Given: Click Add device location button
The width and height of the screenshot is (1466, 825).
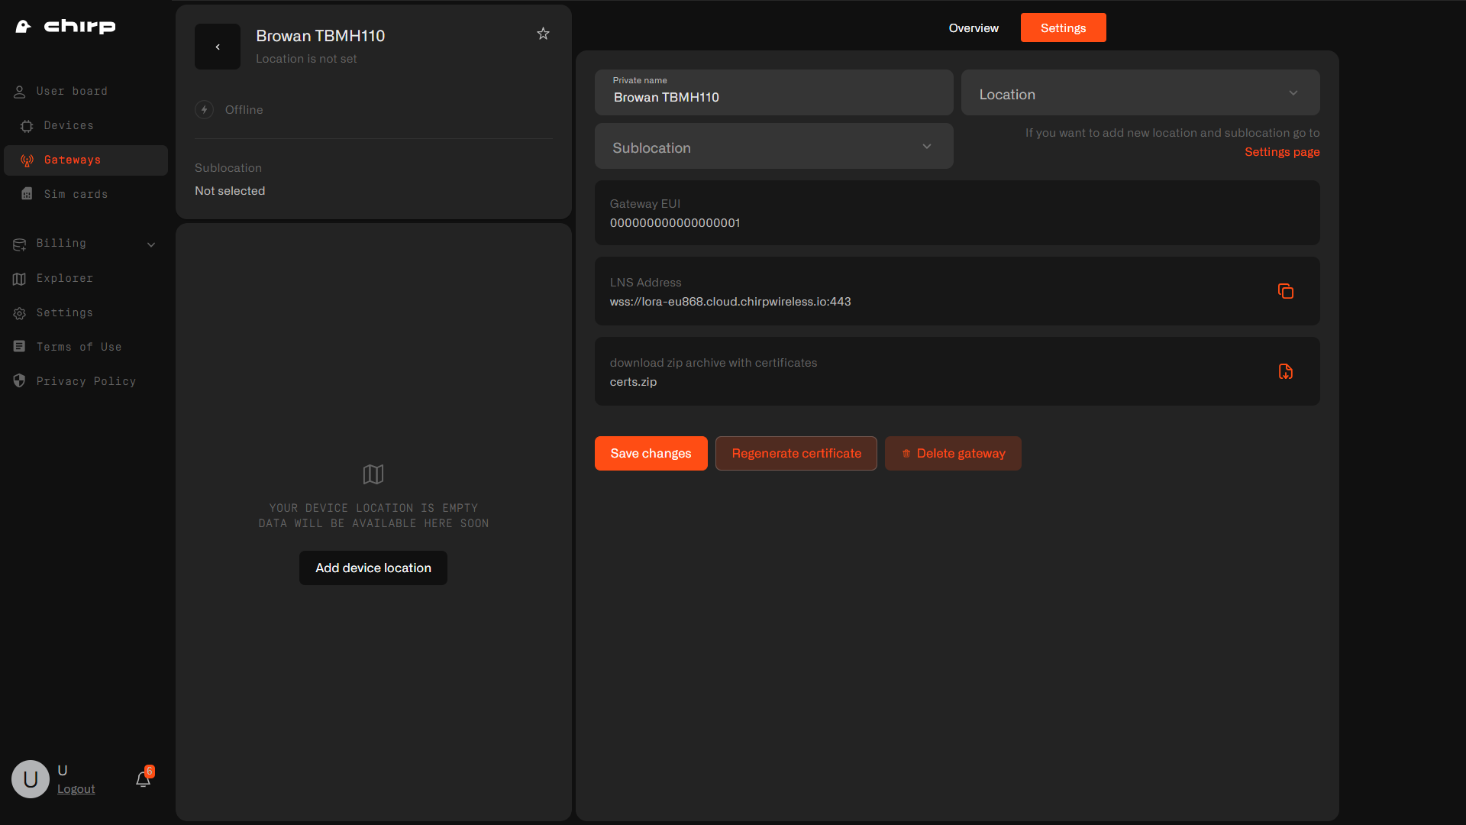Looking at the screenshot, I should [373, 568].
